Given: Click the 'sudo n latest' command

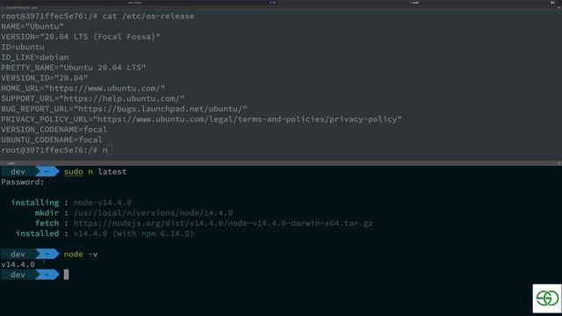Looking at the screenshot, I should [x=96, y=172].
